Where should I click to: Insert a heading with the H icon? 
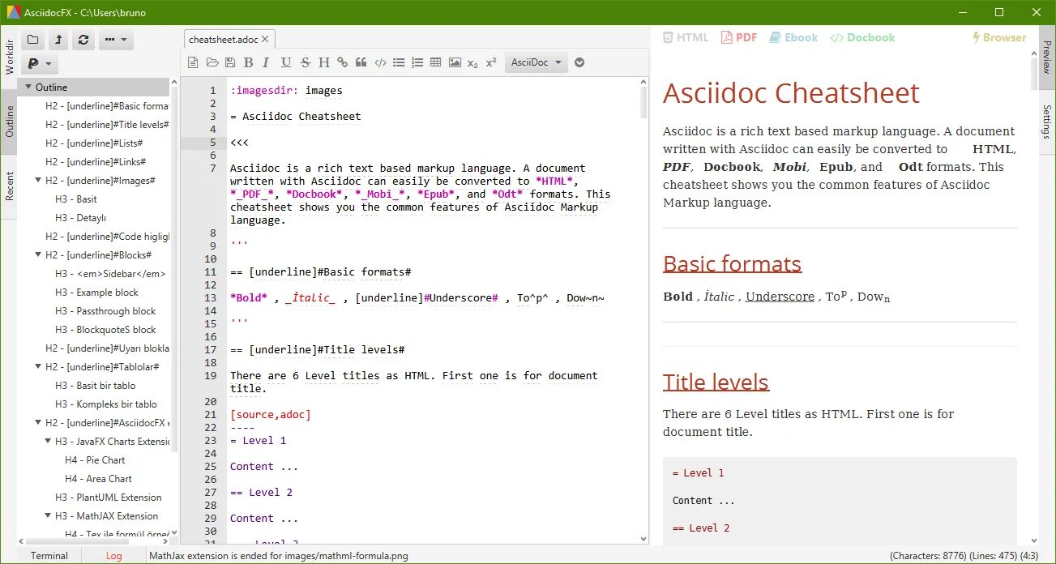(x=323, y=62)
